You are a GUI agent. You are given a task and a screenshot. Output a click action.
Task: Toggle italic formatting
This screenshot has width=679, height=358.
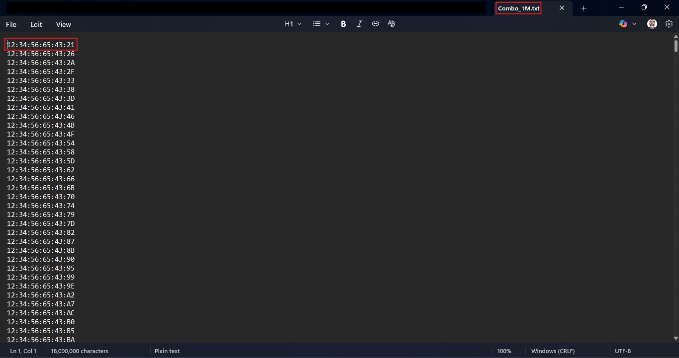tap(359, 24)
